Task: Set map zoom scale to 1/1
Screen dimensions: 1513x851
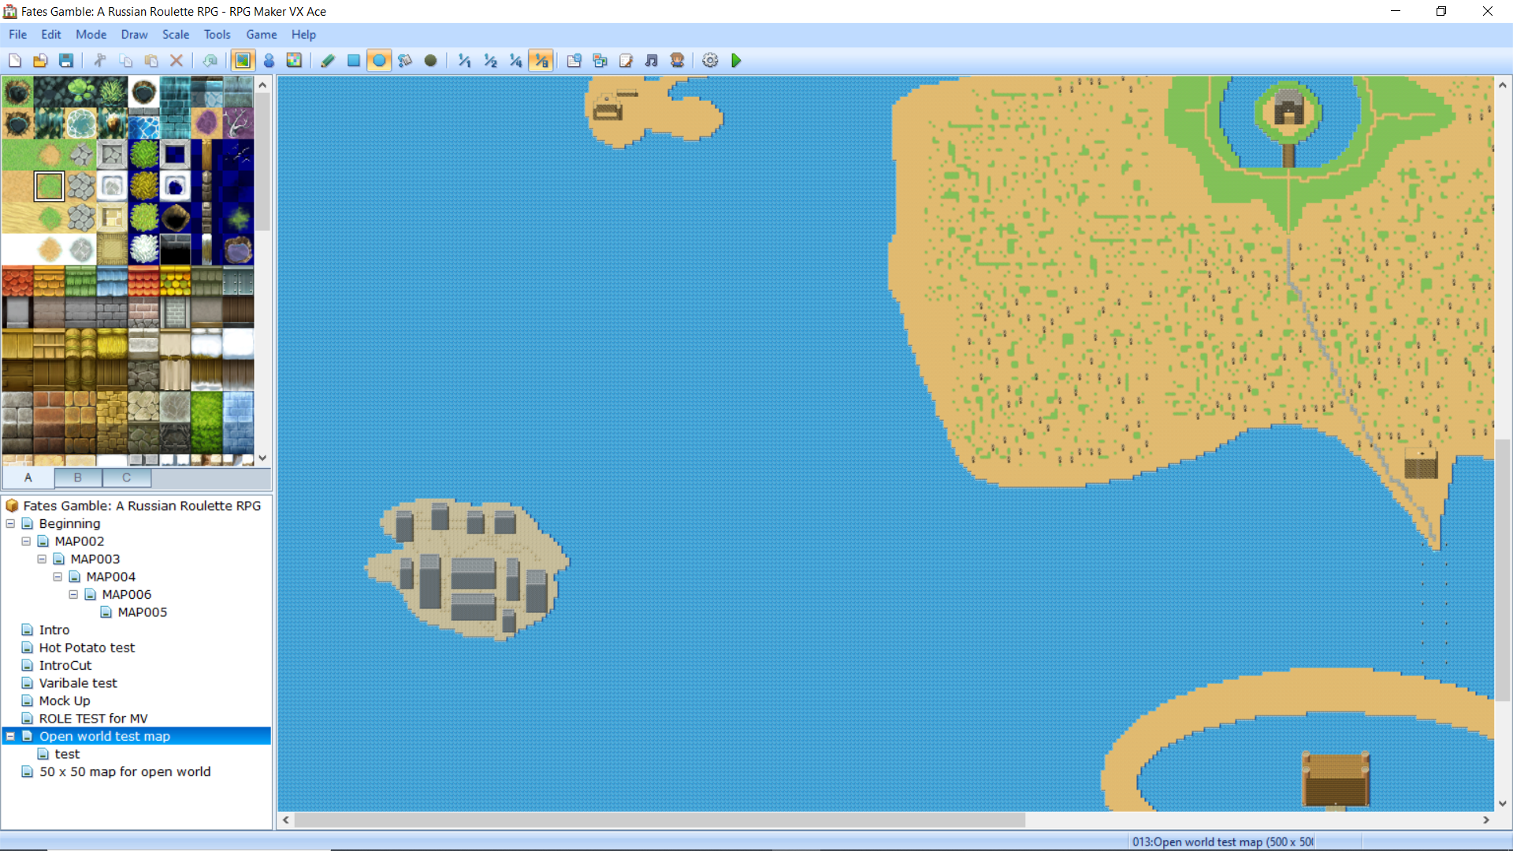Action: coord(464,61)
